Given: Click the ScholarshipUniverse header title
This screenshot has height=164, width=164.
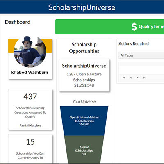Looking at the screenshot, I should coord(82,7).
